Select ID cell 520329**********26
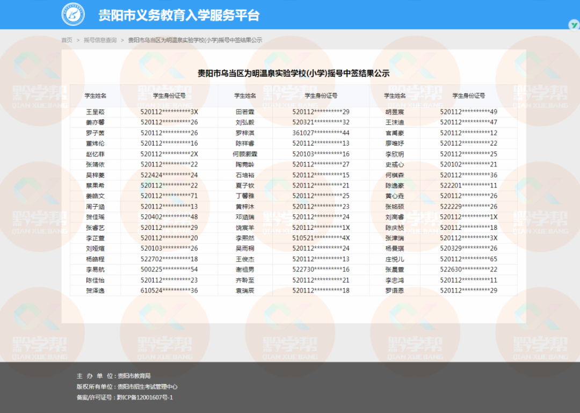 pos(469,248)
